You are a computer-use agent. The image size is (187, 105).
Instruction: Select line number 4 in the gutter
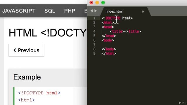coord(94,31)
